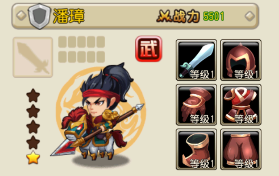Click the crossed swords icon before 战力
Screen dimensions: 279x176
[x=164, y=16]
